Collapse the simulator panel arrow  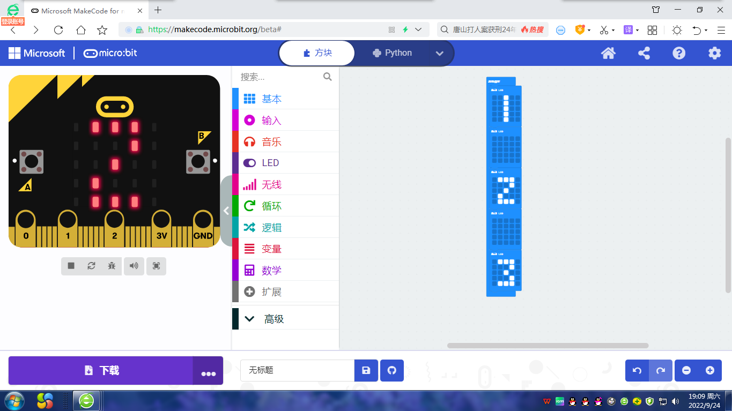point(226,211)
